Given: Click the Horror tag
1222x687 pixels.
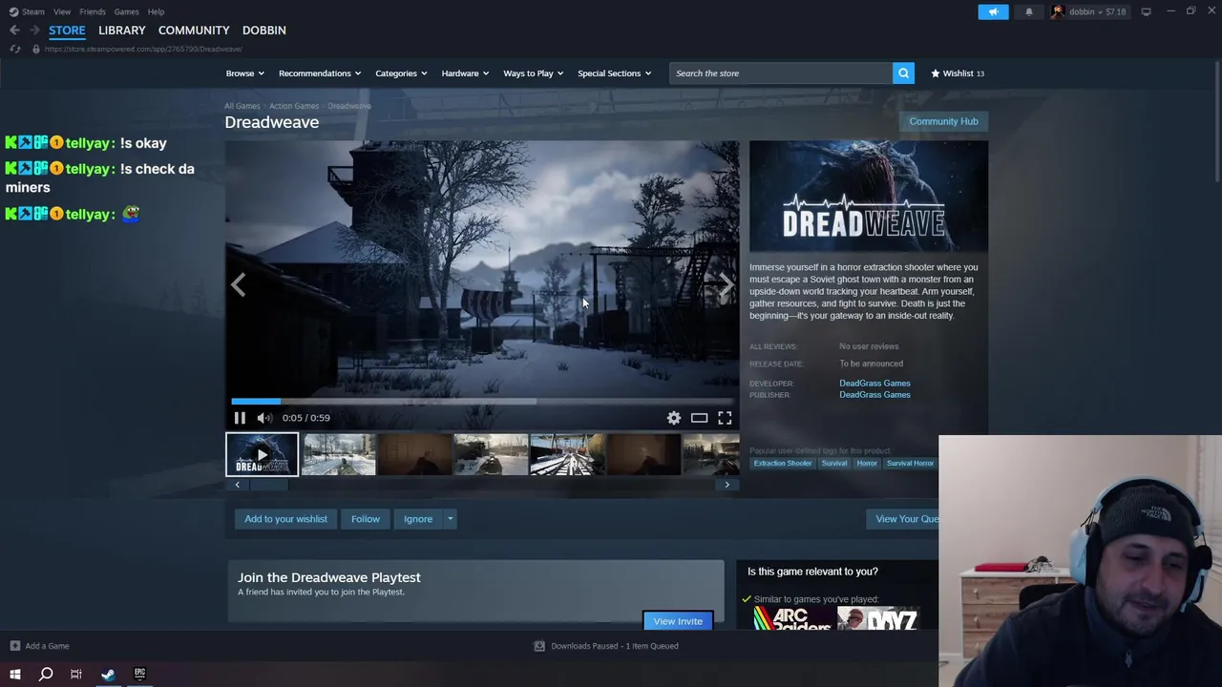Looking at the screenshot, I should point(867,464).
